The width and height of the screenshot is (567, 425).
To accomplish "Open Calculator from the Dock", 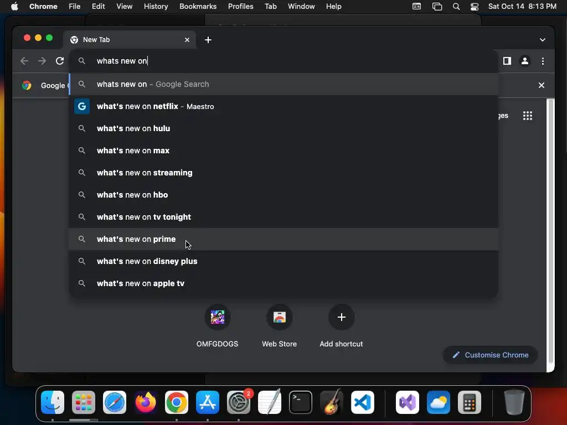I will click(470, 402).
